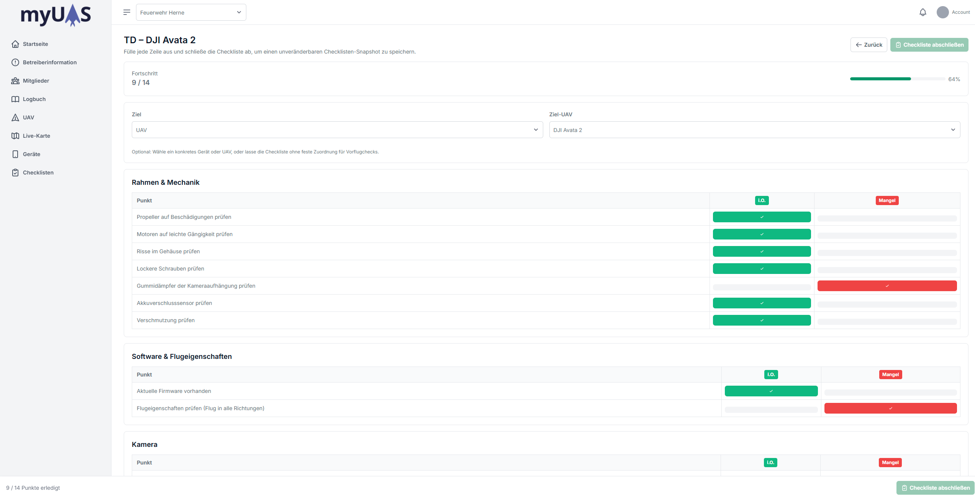This screenshot has width=975, height=497.
Task: Open the Ziel-UAV dropdown DJI Avata 2
Action: [754, 130]
